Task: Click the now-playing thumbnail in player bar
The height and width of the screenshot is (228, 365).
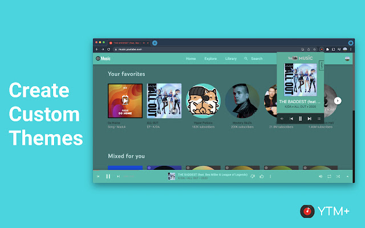Action: [x=172, y=176]
